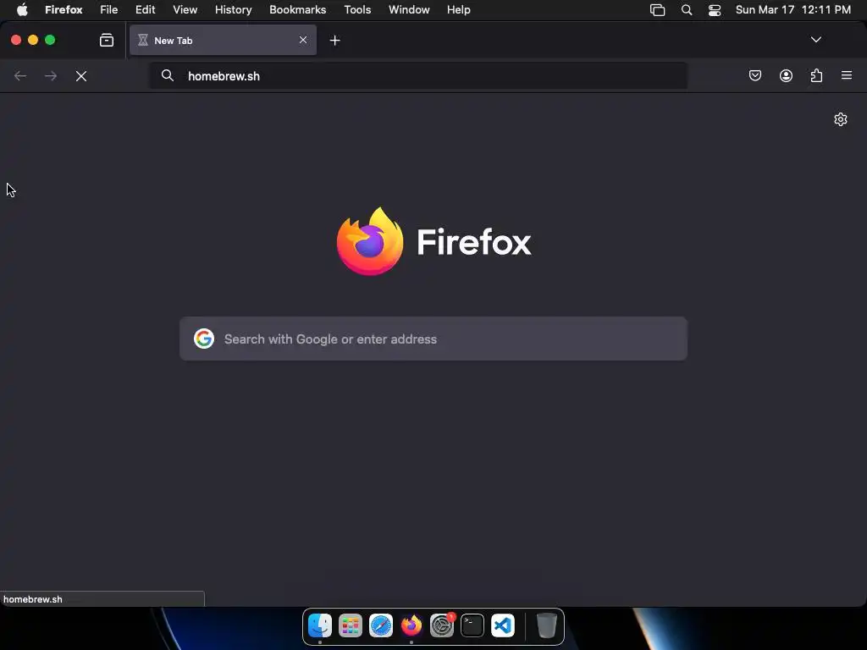The width and height of the screenshot is (867, 650).
Task: Open Stage Manager windows icon in menu bar
Action: point(657,10)
